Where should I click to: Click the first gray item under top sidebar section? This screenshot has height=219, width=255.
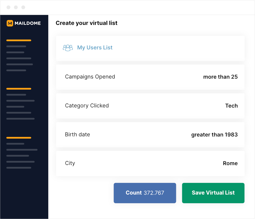tap(16, 46)
